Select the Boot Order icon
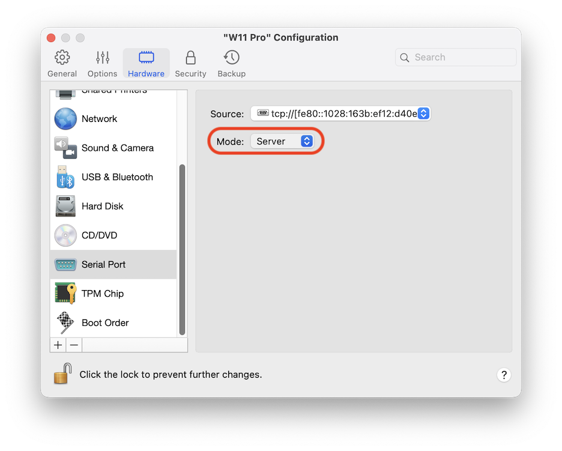 point(65,322)
